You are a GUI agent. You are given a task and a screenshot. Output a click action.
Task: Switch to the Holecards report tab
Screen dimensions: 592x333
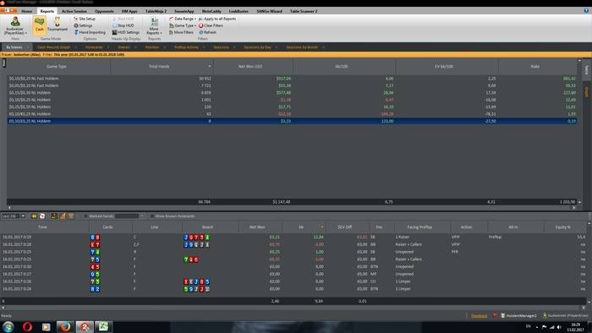coord(94,47)
